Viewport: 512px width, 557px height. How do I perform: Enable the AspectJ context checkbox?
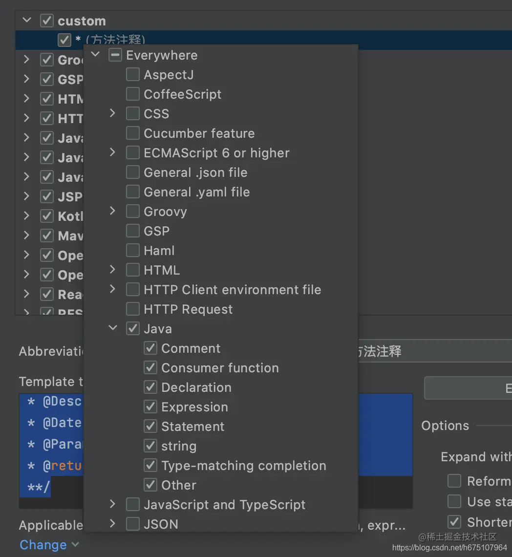tap(133, 75)
